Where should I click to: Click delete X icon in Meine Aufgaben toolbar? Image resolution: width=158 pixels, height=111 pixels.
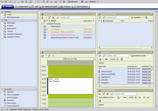53,18
